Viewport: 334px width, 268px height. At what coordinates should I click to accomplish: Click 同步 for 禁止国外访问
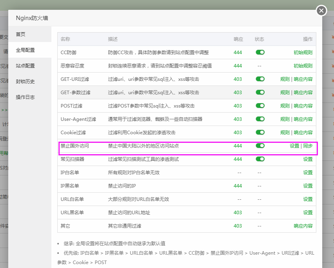click(308, 146)
